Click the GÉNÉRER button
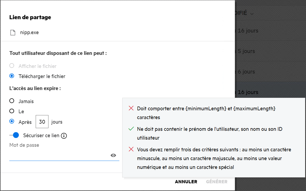306x191 pixels. [217, 182]
